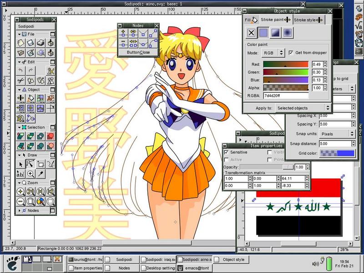Click the Grid color swatch

click(337, 153)
